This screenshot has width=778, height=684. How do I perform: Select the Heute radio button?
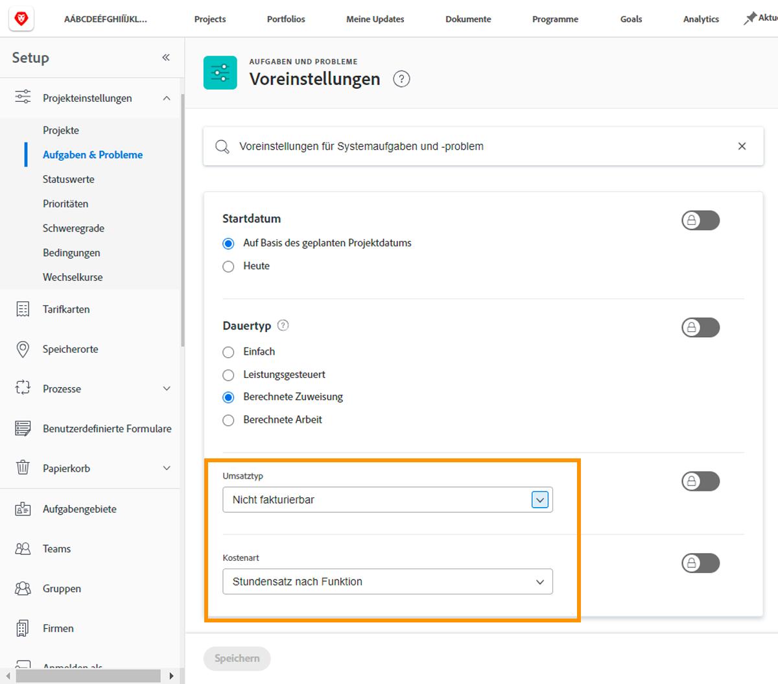coord(228,266)
